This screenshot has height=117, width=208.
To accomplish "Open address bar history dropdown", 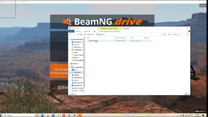I will pos(163,34).
